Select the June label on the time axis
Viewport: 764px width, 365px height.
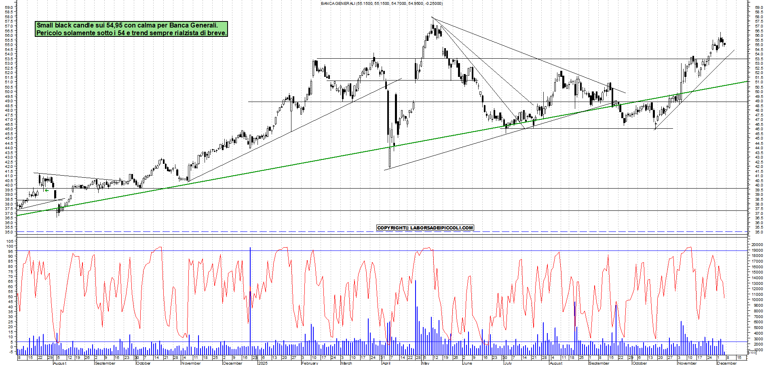(467, 363)
